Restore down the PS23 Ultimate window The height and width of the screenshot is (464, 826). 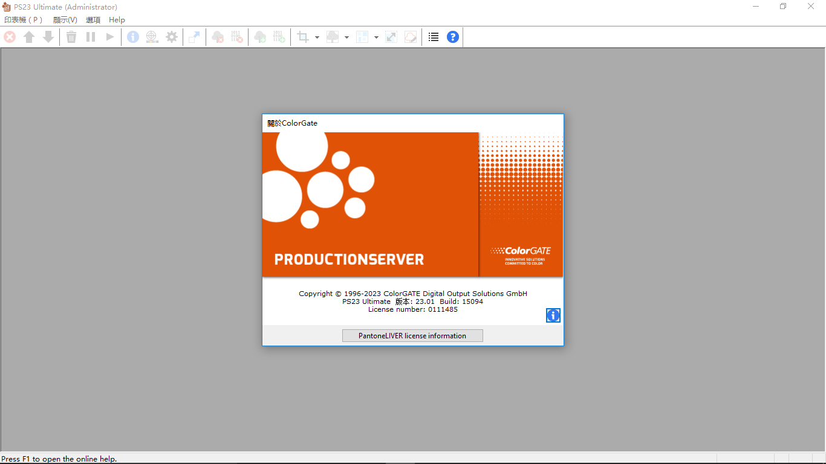click(783, 7)
